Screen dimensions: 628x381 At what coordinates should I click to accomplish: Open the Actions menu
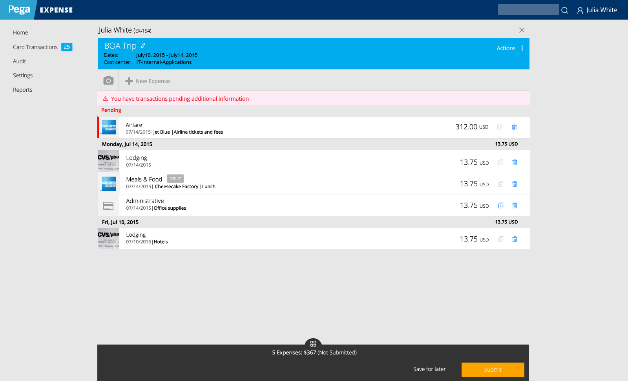(x=510, y=48)
